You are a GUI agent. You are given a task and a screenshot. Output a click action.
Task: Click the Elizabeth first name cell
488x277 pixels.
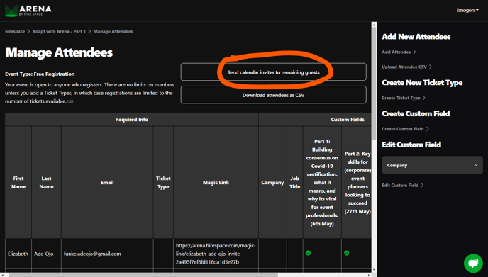pos(18,254)
